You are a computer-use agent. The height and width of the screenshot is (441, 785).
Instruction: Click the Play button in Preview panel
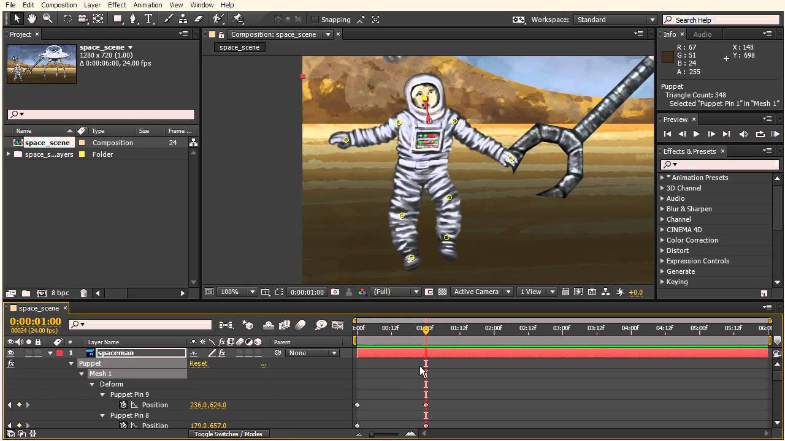point(696,134)
